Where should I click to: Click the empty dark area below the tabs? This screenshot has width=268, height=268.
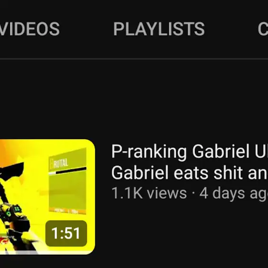tap(134, 99)
